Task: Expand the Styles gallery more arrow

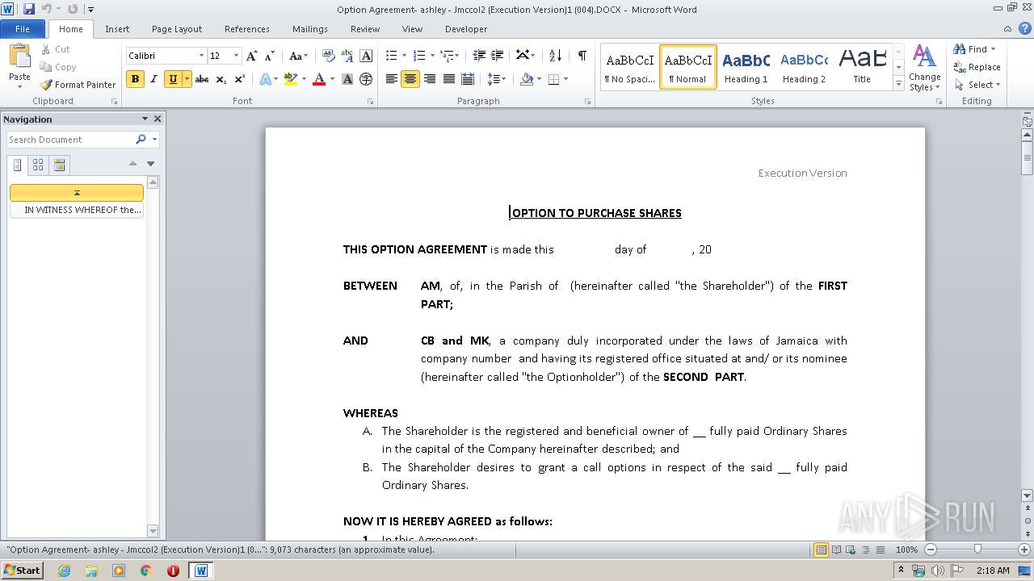Action: pos(898,83)
